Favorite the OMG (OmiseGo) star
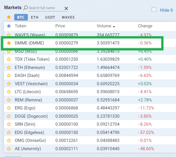 [x=9, y=140]
